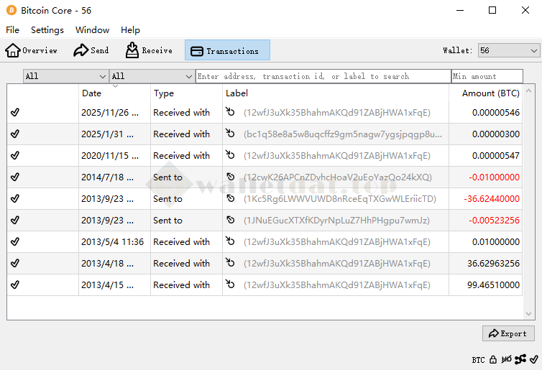Viewport: 542px width, 370px height.
Task: Click confirmed checkmark of the 99.46510000 transaction
Action: [15, 285]
